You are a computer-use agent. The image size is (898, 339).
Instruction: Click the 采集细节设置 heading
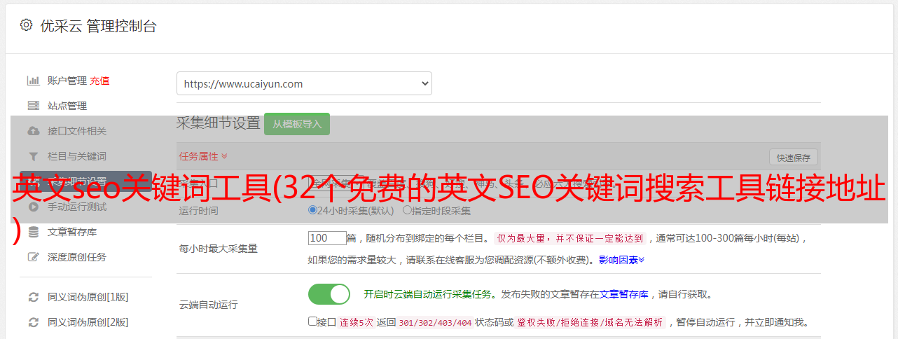tap(218, 123)
